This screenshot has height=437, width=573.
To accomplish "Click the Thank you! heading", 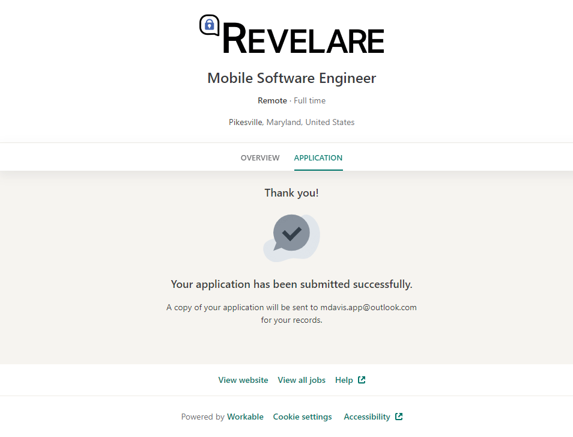I will (291, 193).
